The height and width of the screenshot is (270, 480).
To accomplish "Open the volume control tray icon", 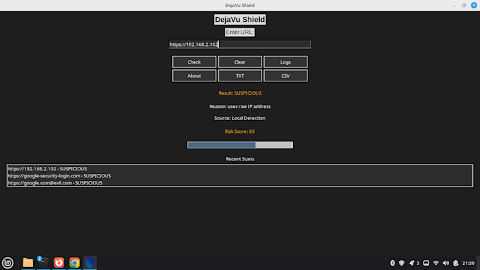I will coord(446,263).
